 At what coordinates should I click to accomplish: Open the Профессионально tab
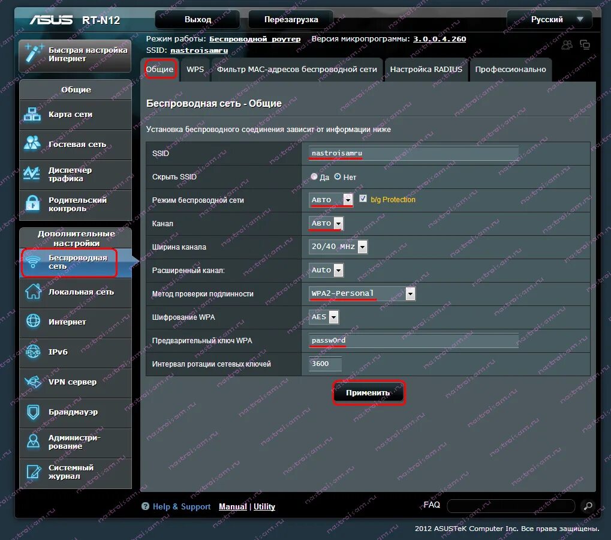coord(510,70)
